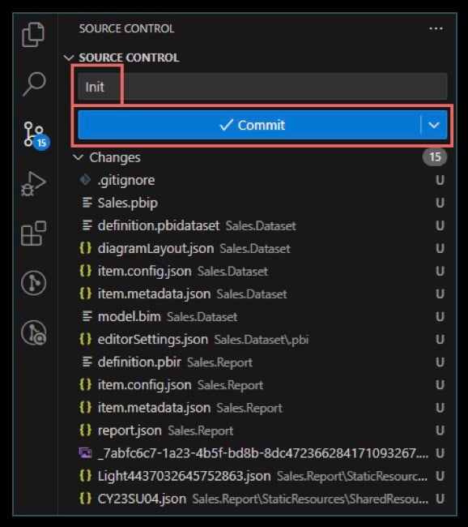Click the U status on CY23SU04.json row
The height and width of the screenshot is (527, 468).
[440, 499]
